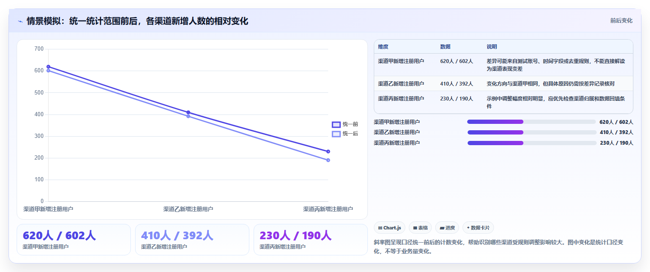Click the x-axis label 渠道丙新增注册用户
The height and width of the screenshot is (272, 650).
pyautogui.click(x=328, y=209)
